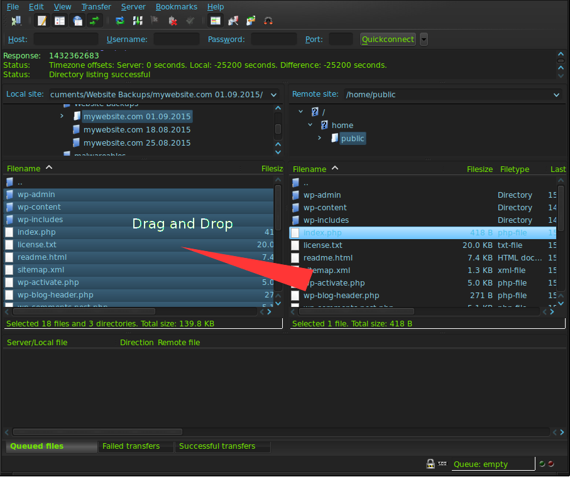This screenshot has width=570, height=477.
Task: Open the Quickconnect history dropdown arrow
Action: pos(424,40)
